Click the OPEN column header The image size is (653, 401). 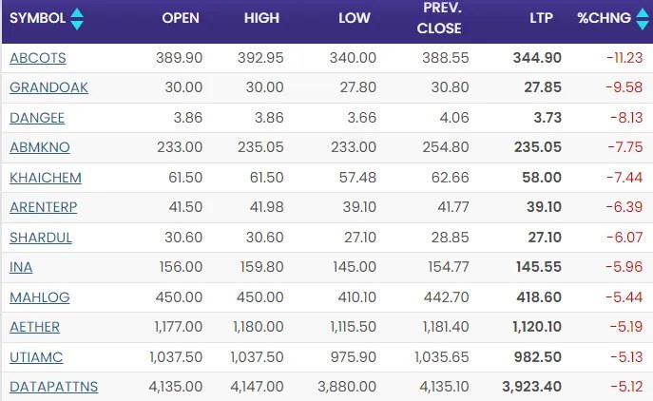tap(180, 18)
